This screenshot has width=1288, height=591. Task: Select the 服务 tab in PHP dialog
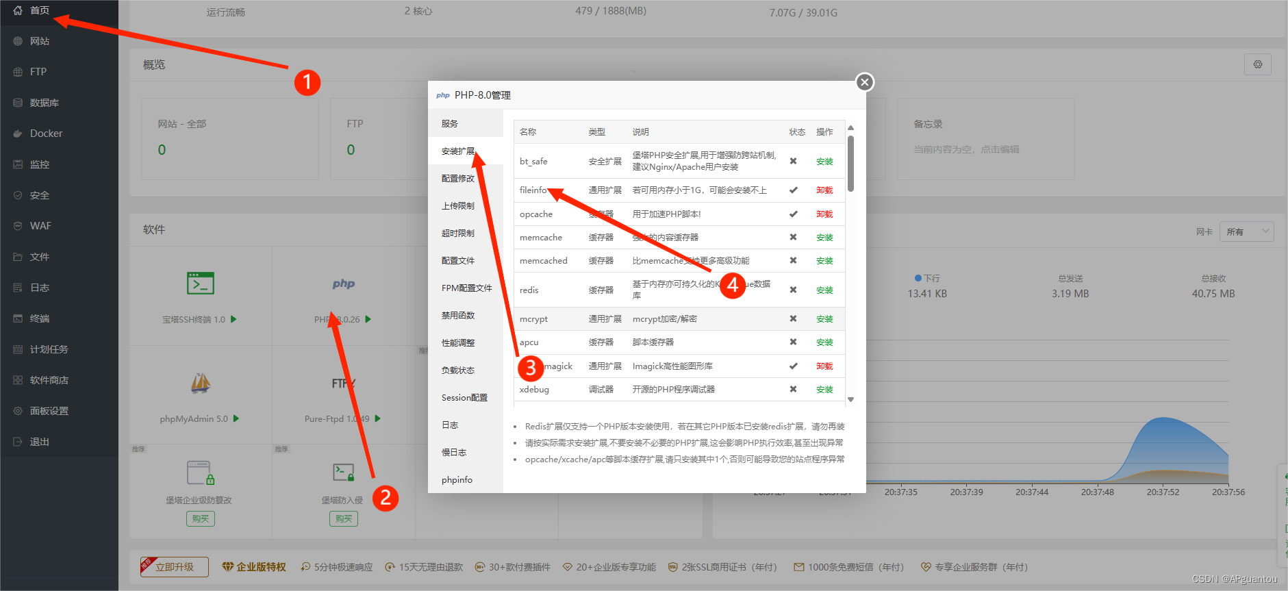[466, 124]
